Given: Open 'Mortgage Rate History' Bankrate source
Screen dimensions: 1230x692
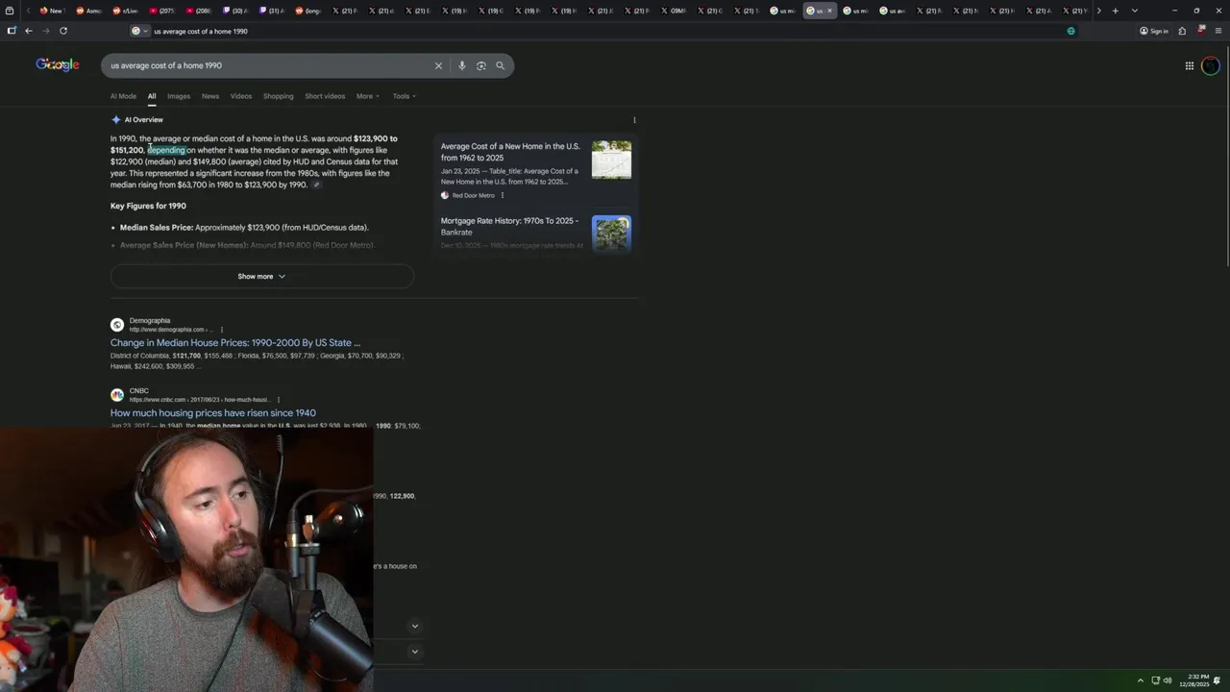Looking at the screenshot, I should click(x=509, y=226).
